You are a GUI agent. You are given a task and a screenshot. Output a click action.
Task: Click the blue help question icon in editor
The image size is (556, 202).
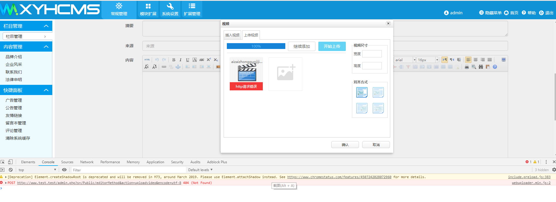point(495,67)
